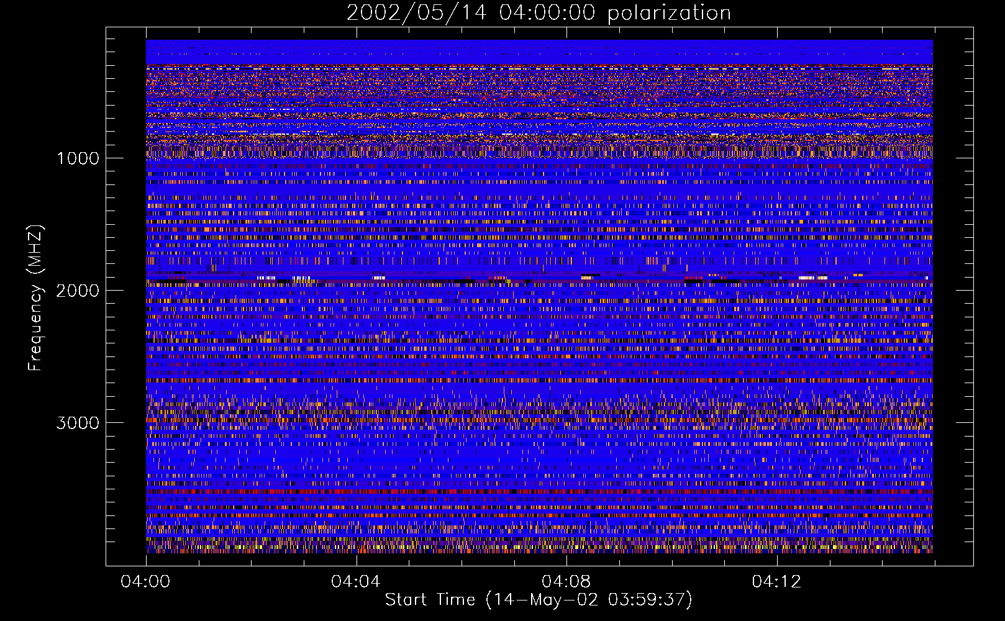Click the plot title '2002/05/14 04:00:00 polarization'

(x=539, y=13)
